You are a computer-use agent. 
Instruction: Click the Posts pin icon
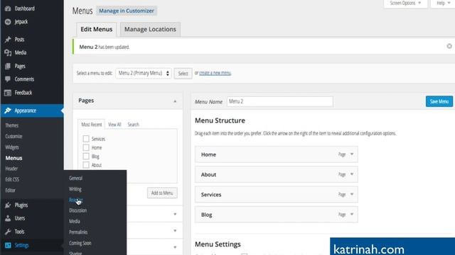click(8, 40)
